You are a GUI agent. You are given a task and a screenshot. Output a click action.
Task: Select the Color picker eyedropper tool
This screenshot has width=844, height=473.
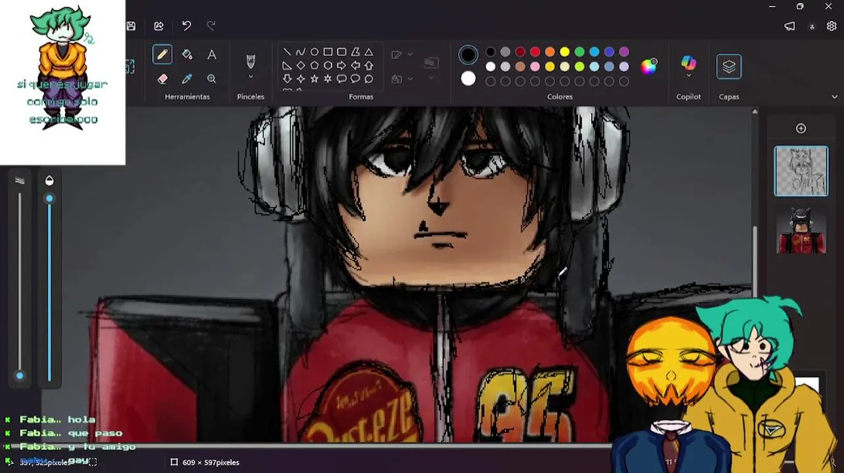pos(187,79)
